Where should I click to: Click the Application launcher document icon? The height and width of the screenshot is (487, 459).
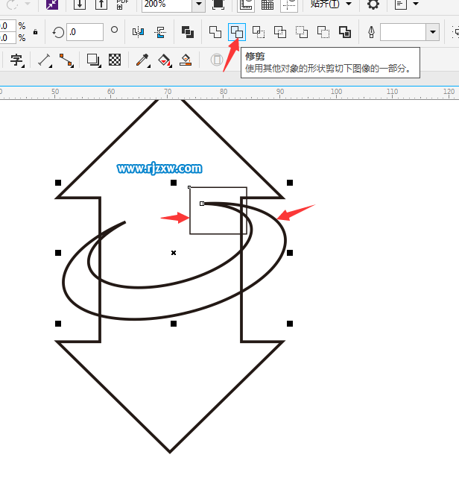[x=401, y=4]
